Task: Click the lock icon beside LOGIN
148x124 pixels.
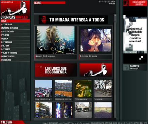Action: coord(2,122)
